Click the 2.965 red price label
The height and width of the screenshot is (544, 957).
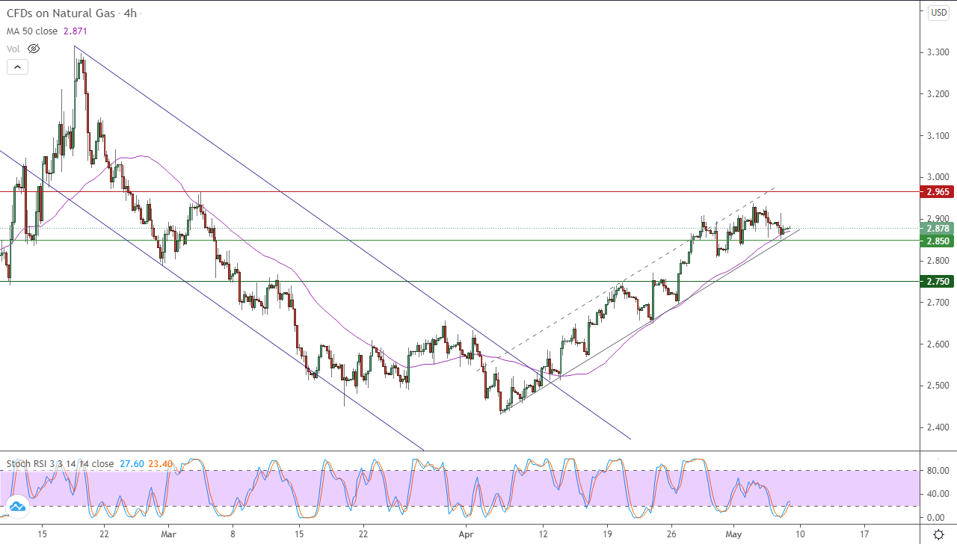(x=938, y=192)
